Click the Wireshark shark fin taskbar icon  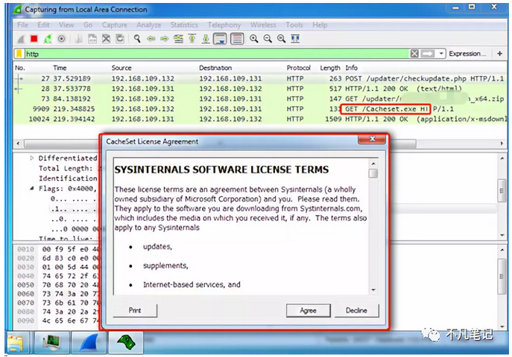tap(89, 343)
